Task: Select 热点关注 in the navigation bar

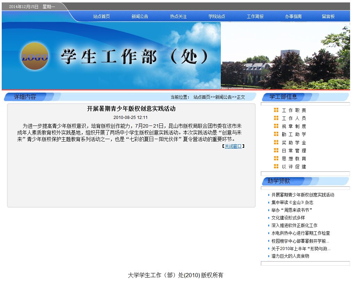Action: coord(178,16)
